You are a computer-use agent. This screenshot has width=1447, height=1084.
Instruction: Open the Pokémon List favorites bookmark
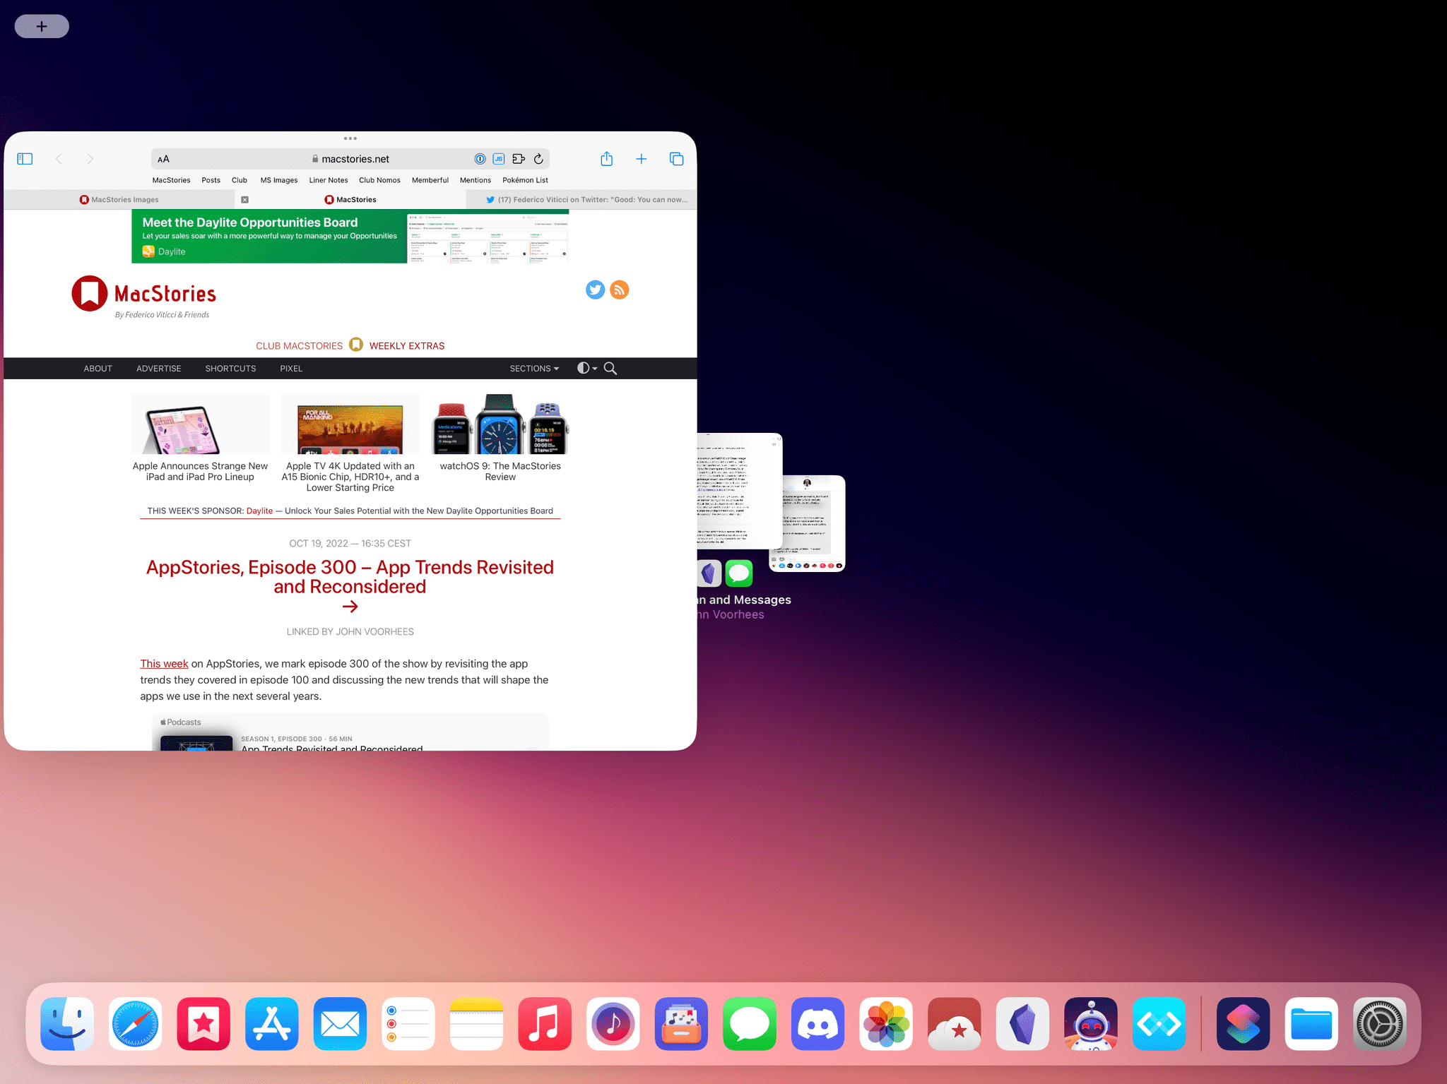(x=525, y=180)
